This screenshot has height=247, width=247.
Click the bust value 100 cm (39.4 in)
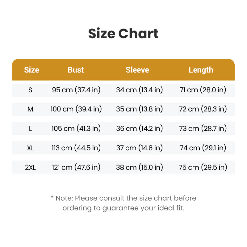(x=76, y=109)
